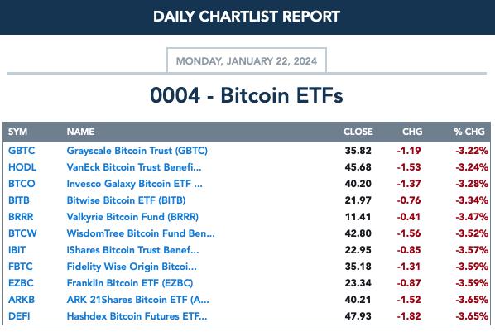
Task: Click VanEck Bitcoin Trust name link
Action: coord(134,167)
